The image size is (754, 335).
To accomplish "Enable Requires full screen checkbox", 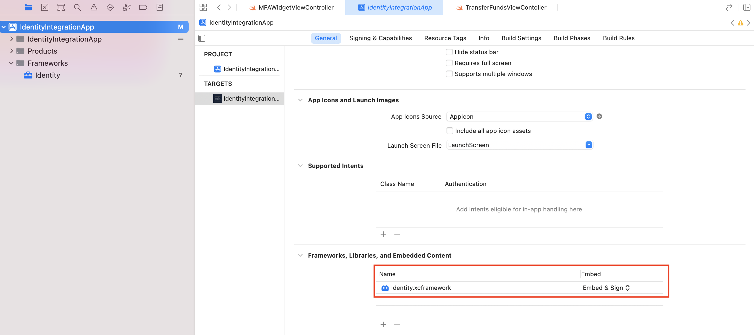I will pos(449,63).
